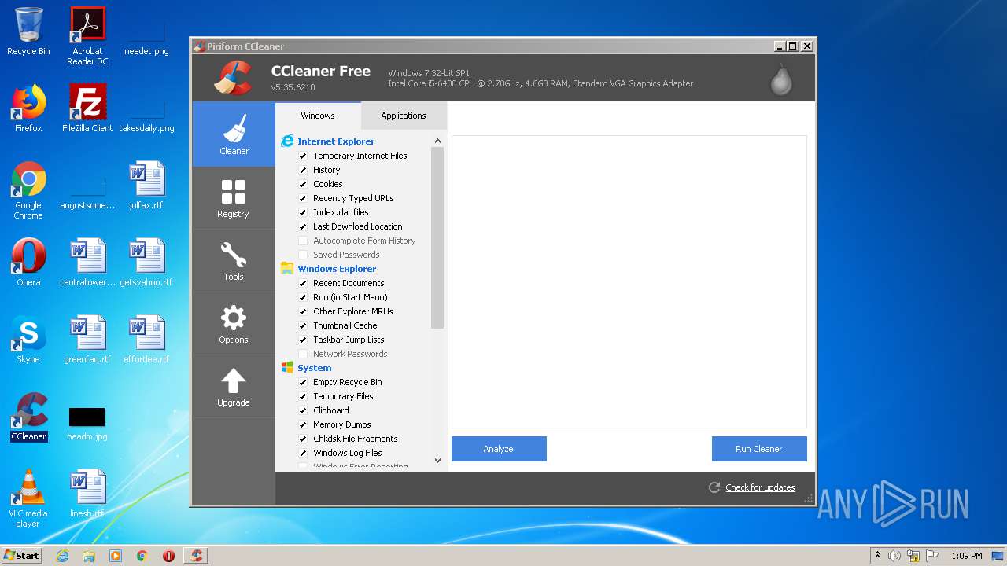
Task: Select CCleaner desktop shortcut
Action: (x=28, y=417)
